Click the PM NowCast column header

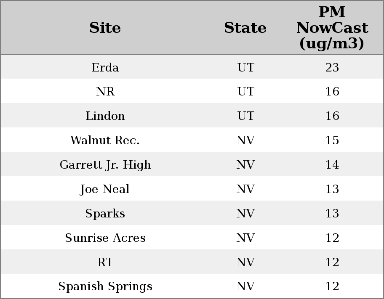pyautogui.click(x=332, y=28)
